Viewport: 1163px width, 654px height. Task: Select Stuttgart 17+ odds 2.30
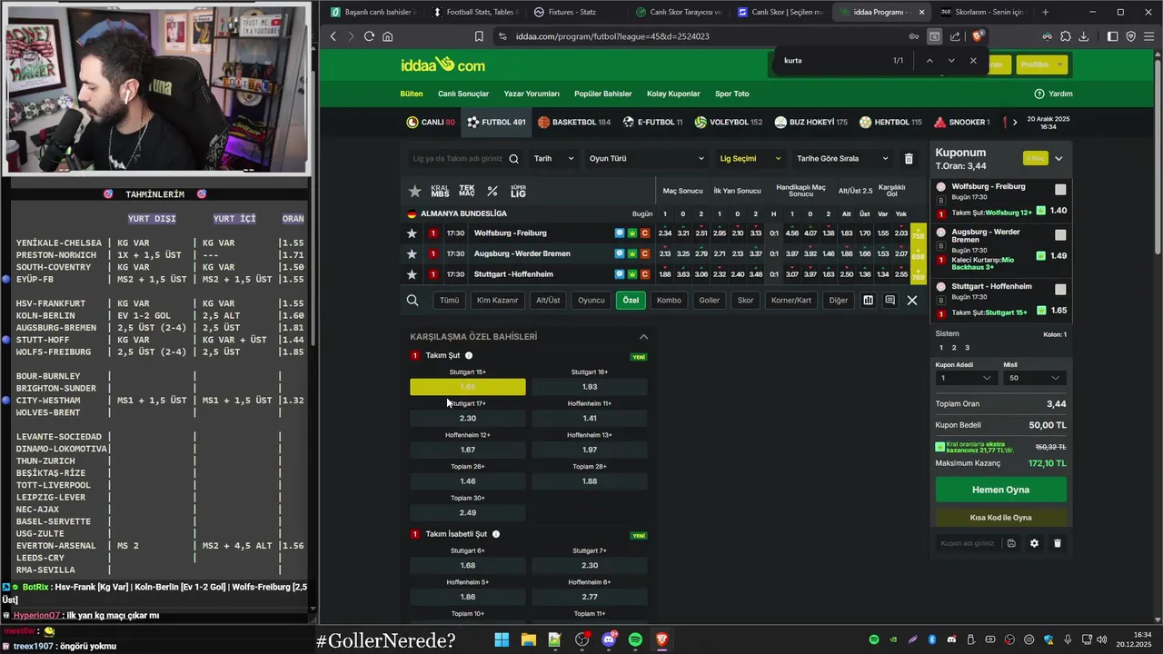point(468,418)
